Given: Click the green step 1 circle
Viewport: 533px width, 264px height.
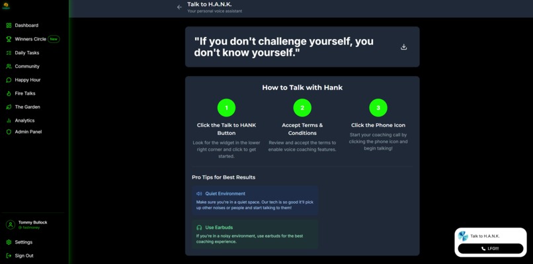Looking at the screenshot, I should coord(226,108).
